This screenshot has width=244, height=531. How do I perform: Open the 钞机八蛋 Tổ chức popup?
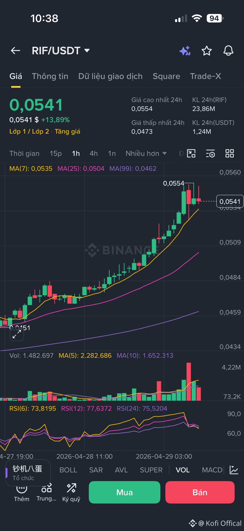click(28, 472)
